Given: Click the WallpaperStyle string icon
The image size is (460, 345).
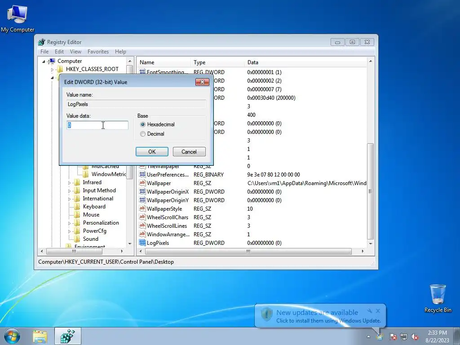Looking at the screenshot, I should pos(142,208).
